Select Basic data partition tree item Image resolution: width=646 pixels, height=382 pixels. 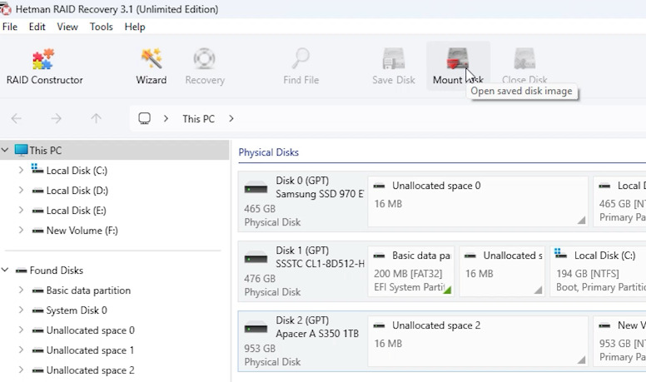coord(88,290)
